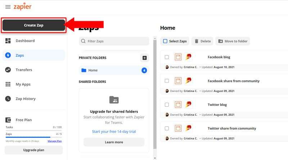Click the Create Zap button
This screenshot has width=288, height=160.
click(x=33, y=25)
